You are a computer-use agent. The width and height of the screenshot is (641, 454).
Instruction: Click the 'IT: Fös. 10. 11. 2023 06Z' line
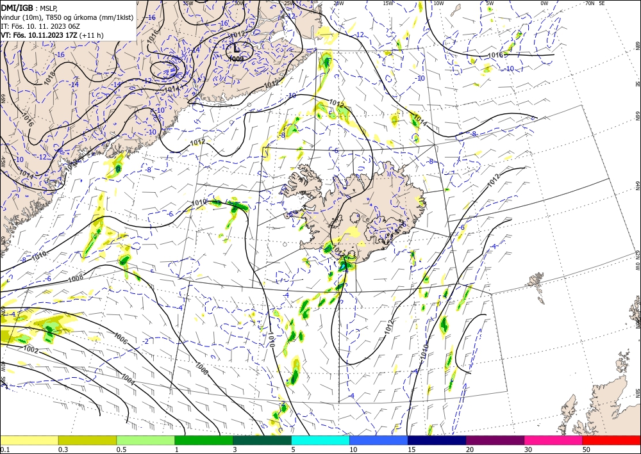(40, 26)
